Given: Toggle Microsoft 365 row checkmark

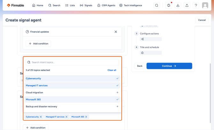Looking at the screenshot, I should pos(117,99).
